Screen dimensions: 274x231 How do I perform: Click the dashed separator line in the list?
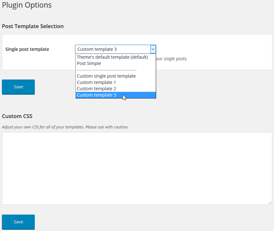[107, 70]
